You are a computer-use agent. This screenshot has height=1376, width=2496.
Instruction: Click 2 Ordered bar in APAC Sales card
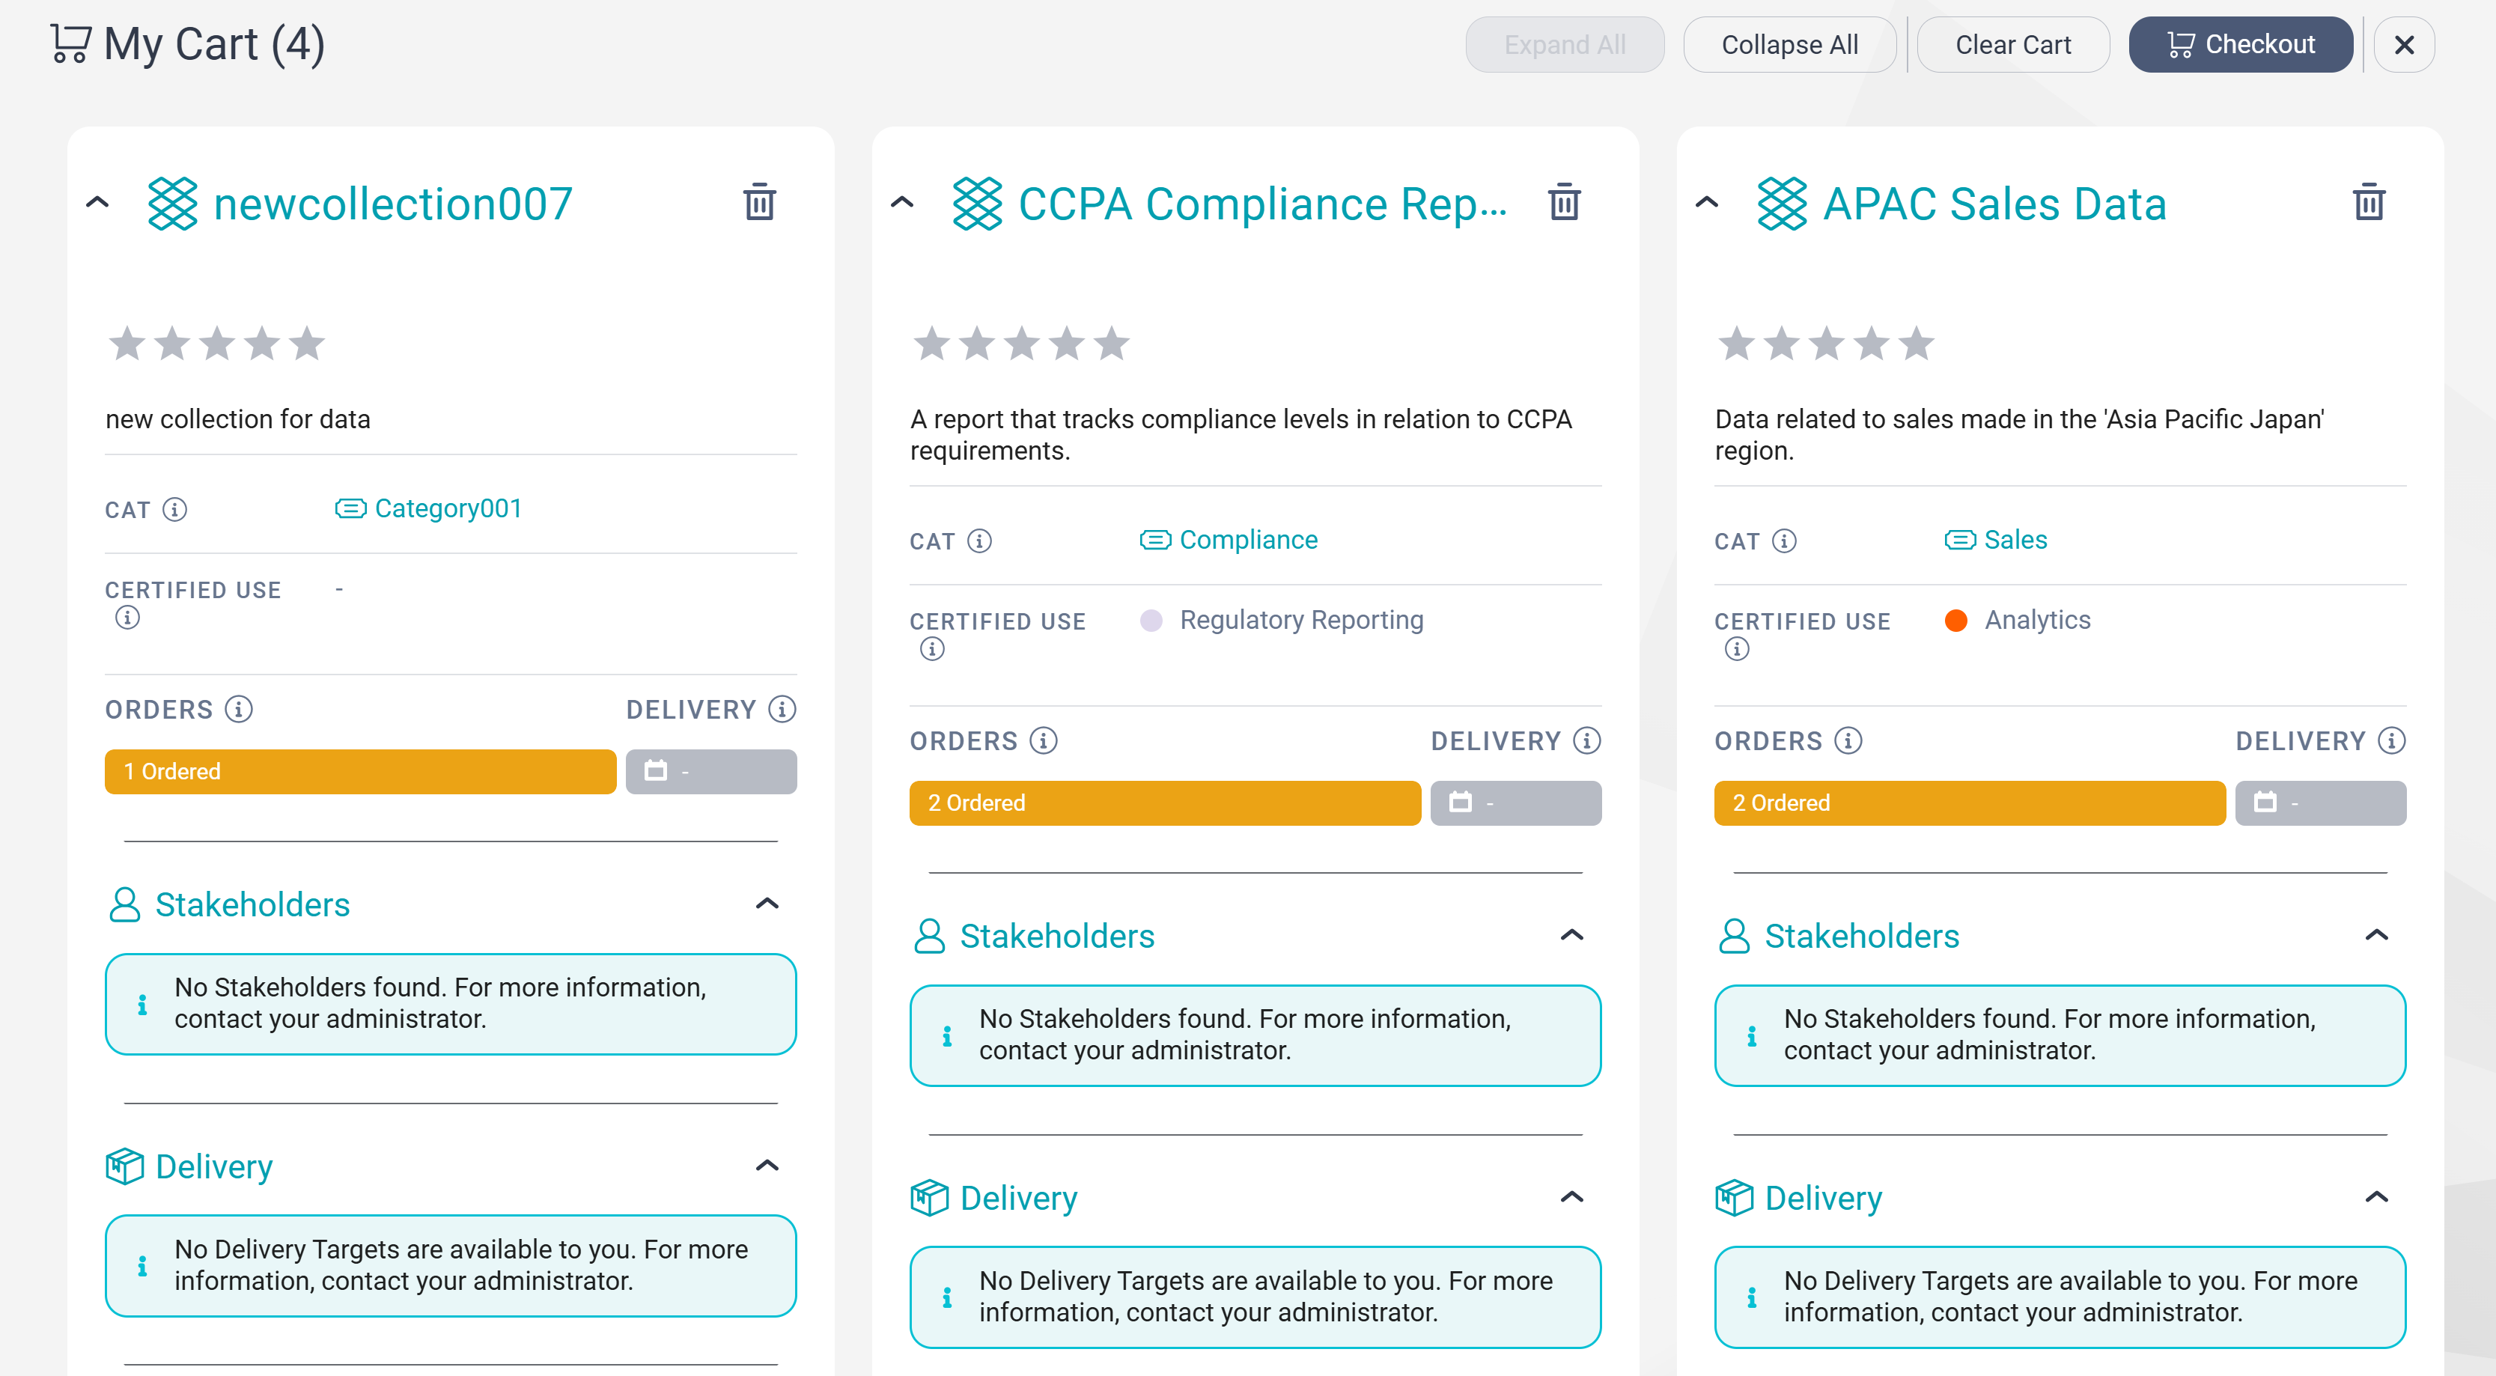1970,803
